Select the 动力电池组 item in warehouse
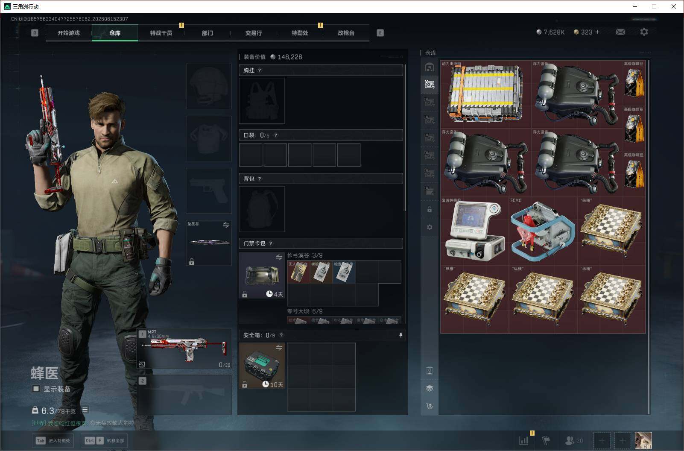This screenshot has height=451, width=684. point(486,94)
